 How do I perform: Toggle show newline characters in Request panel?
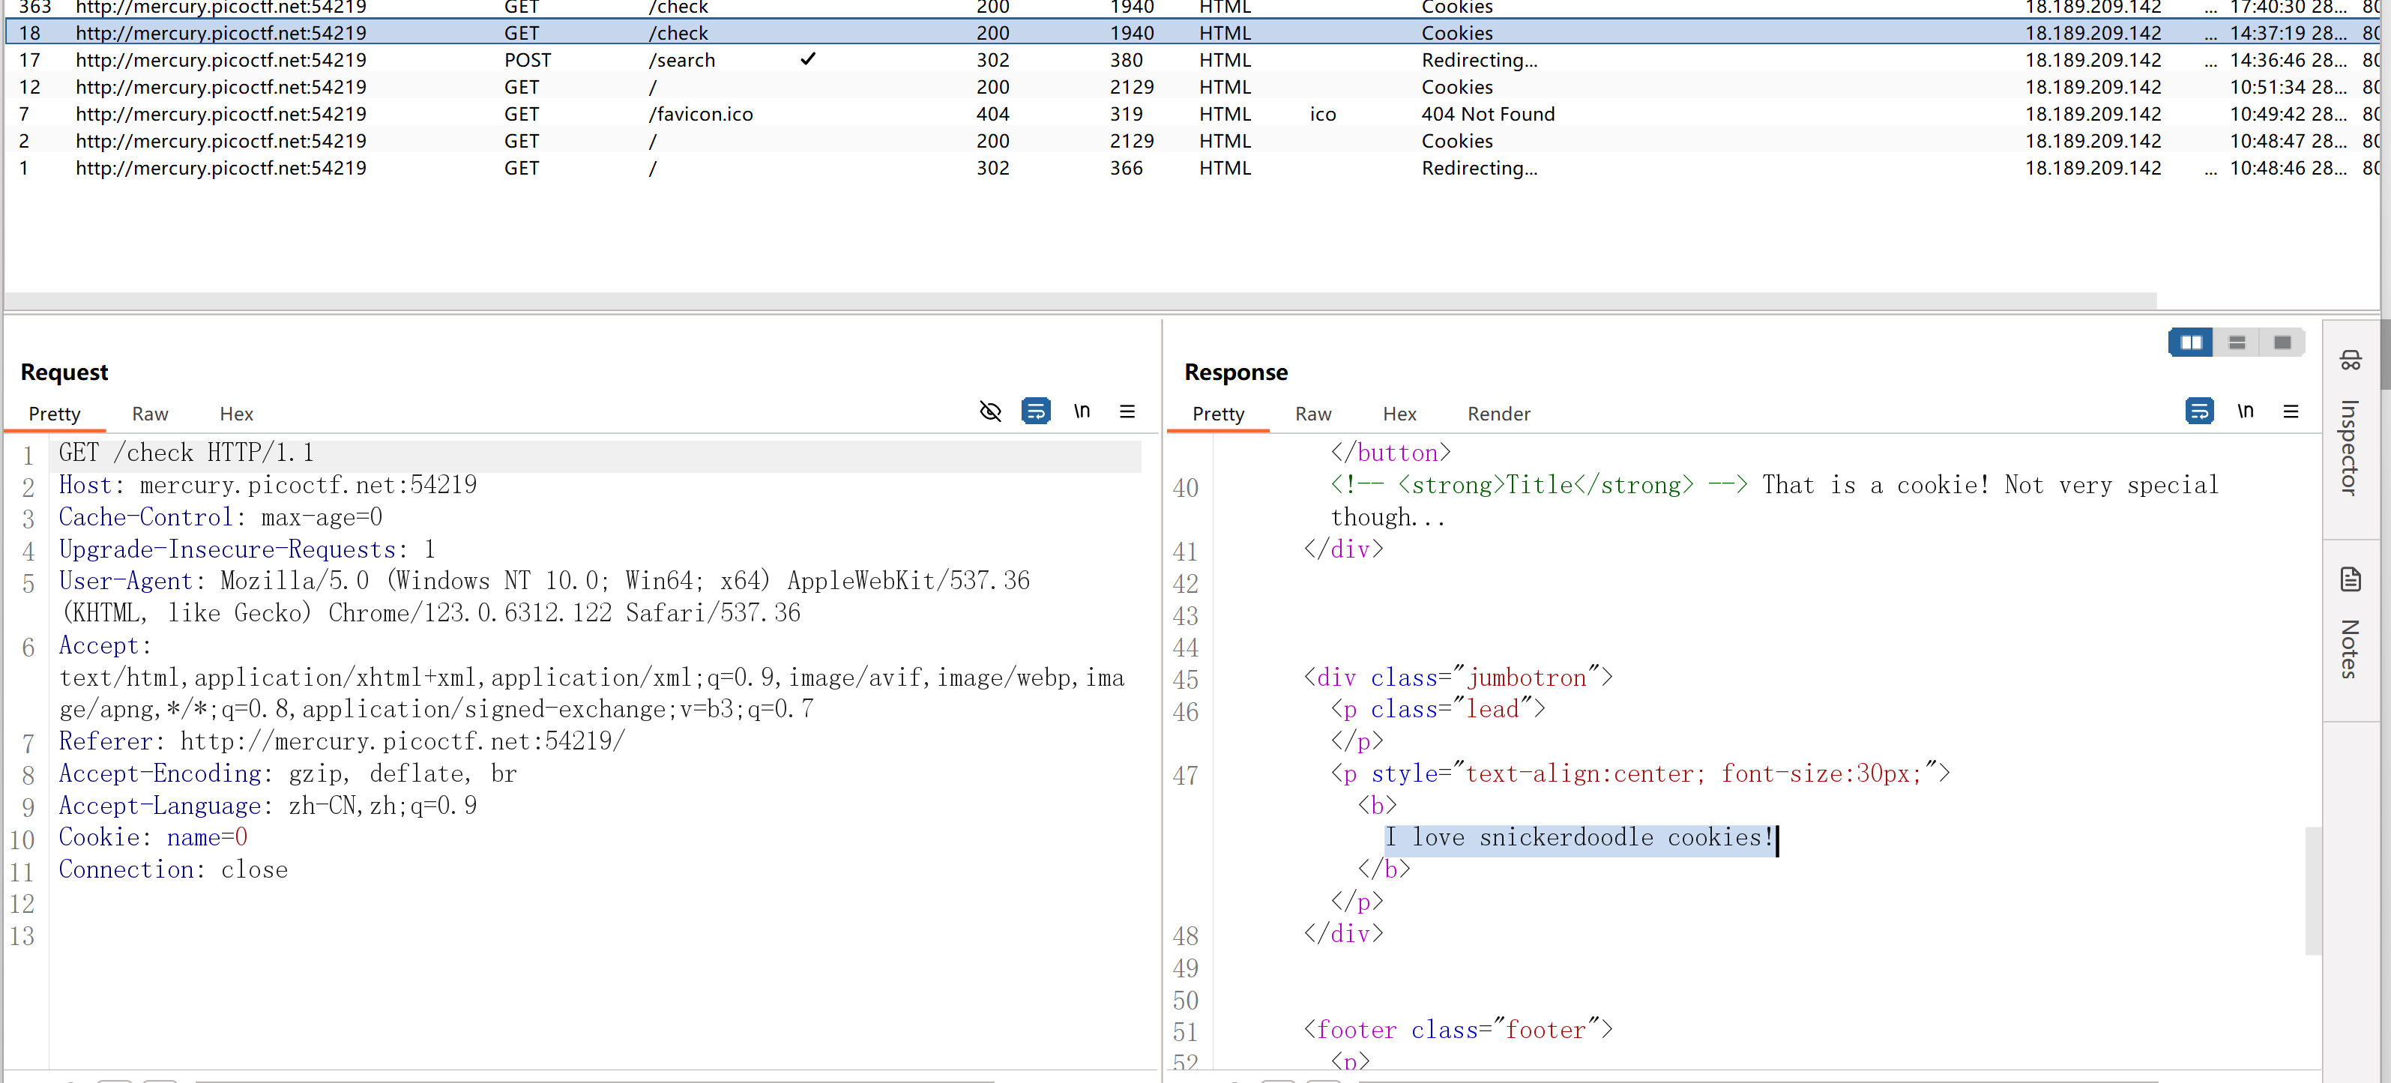[x=1082, y=411]
